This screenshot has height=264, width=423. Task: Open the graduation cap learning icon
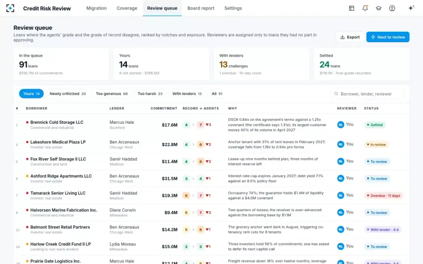379,8
